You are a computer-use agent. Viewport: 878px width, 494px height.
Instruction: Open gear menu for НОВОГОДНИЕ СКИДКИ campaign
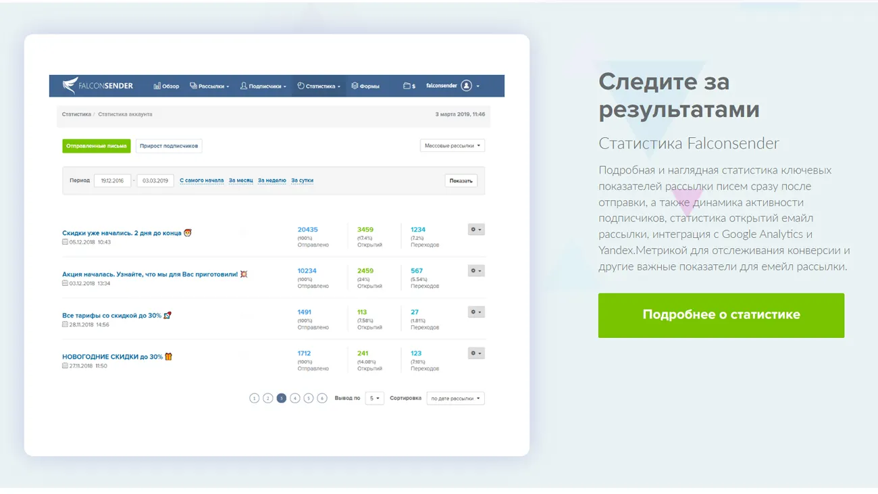click(x=475, y=353)
